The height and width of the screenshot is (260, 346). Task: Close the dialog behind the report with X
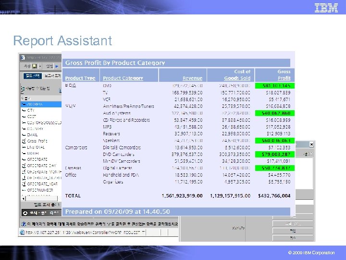[x=311, y=144]
